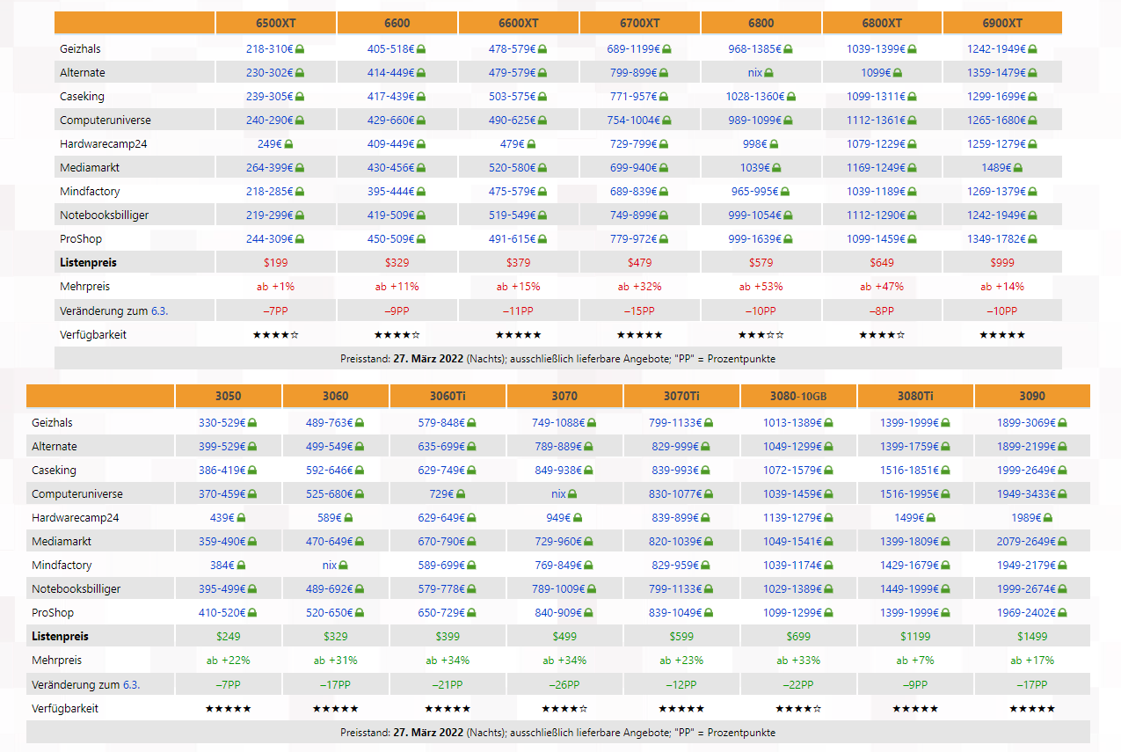The image size is (1121, 752).
Task: Click the 6900XT column header
Action: point(1001,23)
